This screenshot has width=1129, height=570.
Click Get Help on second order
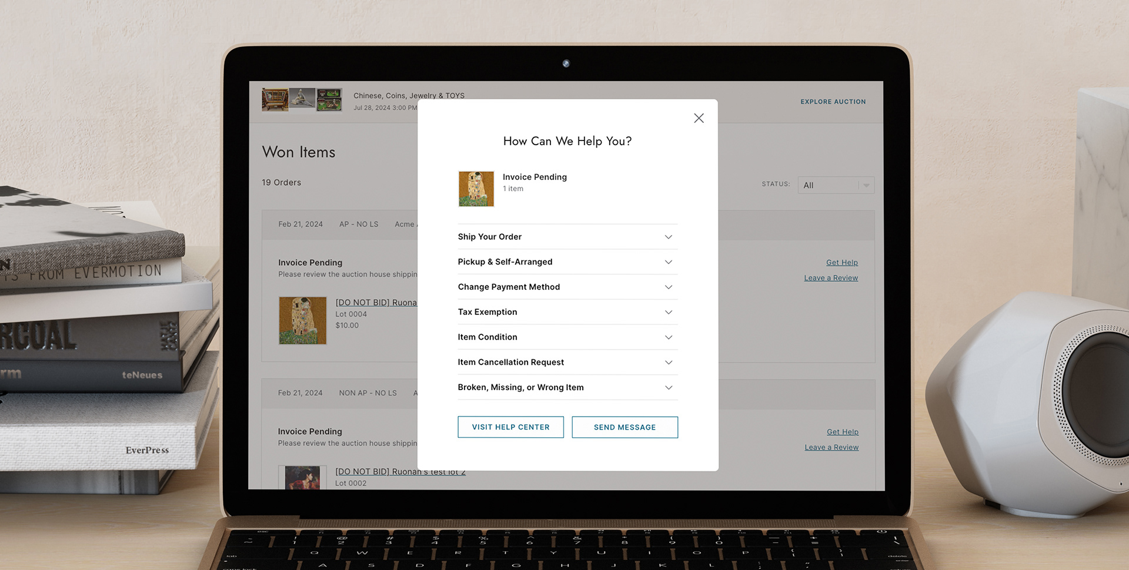pos(842,432)
